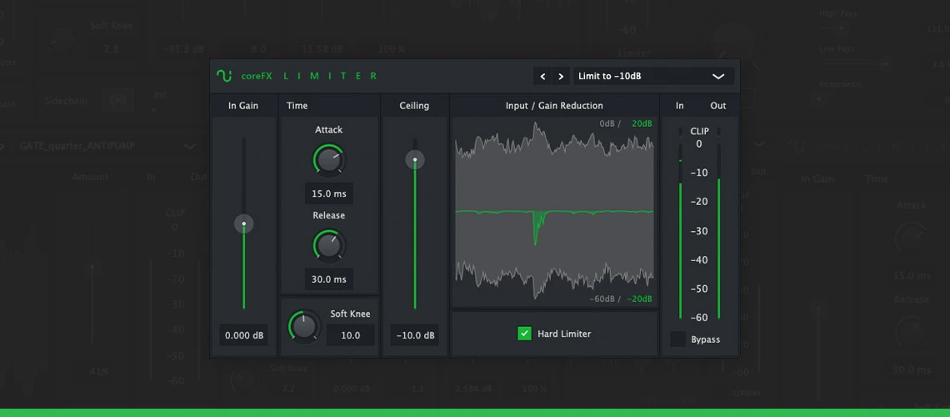The image size is (950, 417).
Task: Select the In Gain 0.000 dB field
Action: coord(244,335)
